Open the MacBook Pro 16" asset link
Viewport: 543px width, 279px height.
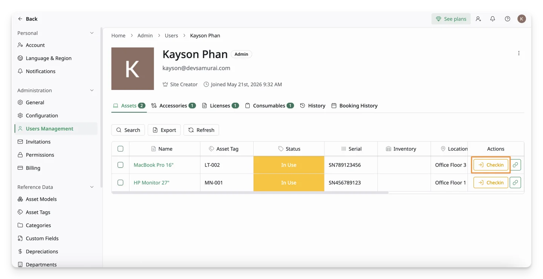coord(153,165)
